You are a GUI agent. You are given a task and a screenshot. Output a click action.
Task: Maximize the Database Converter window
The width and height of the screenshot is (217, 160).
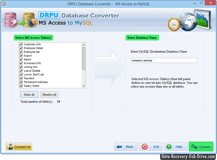pos(201,3)
